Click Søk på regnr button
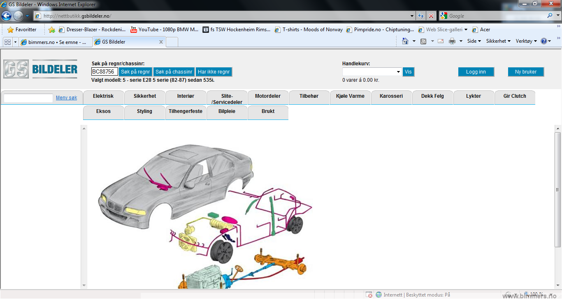The image size is (562, 299). [x=136, y=72]
